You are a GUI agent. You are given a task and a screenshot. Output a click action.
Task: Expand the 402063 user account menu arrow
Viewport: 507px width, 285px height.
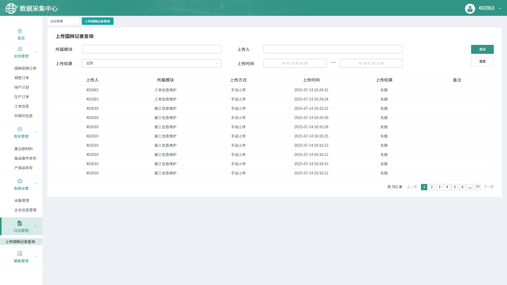500,8
